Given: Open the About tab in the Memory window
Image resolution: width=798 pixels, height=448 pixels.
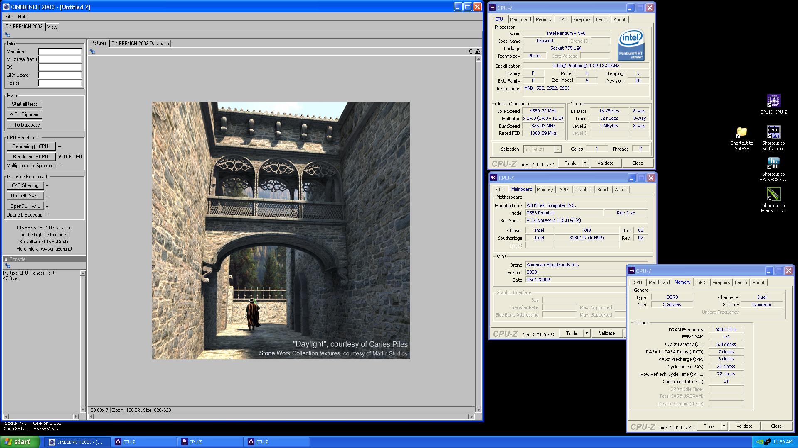Looking at the screenshot, I should [758, 282].
